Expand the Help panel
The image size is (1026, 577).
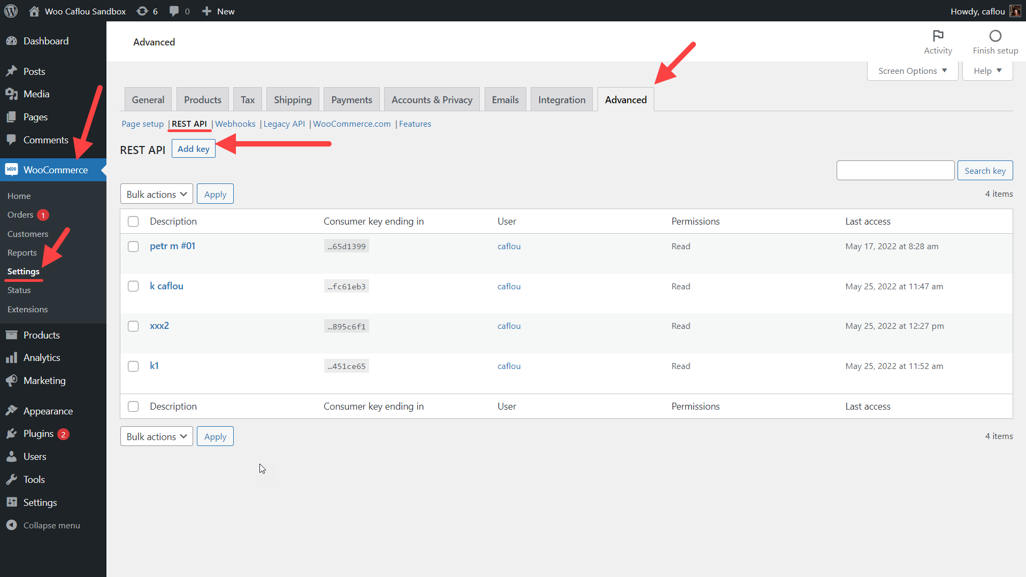click(986, 70)
